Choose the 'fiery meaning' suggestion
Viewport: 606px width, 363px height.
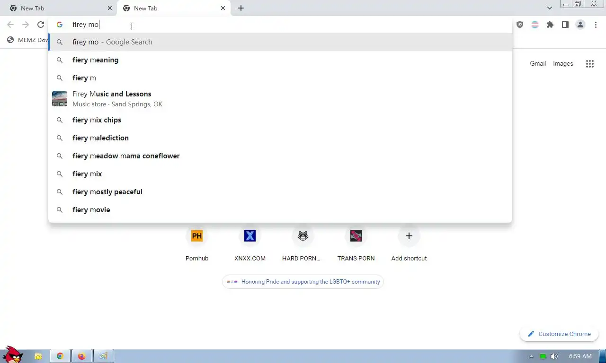[280, 60]
